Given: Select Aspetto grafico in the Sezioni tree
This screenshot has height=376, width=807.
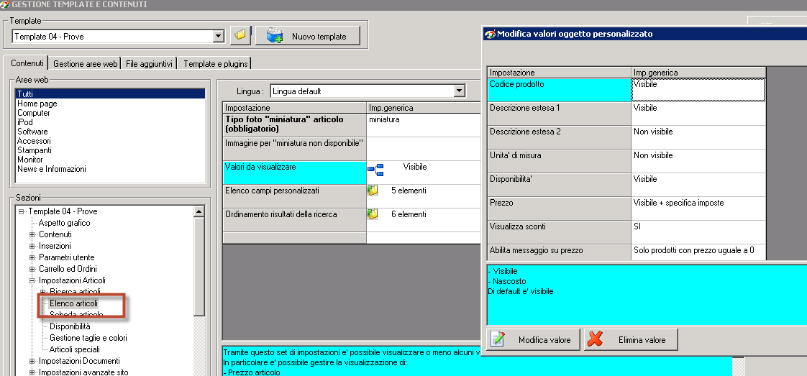Looking at the screenshot, I should 64,223.
